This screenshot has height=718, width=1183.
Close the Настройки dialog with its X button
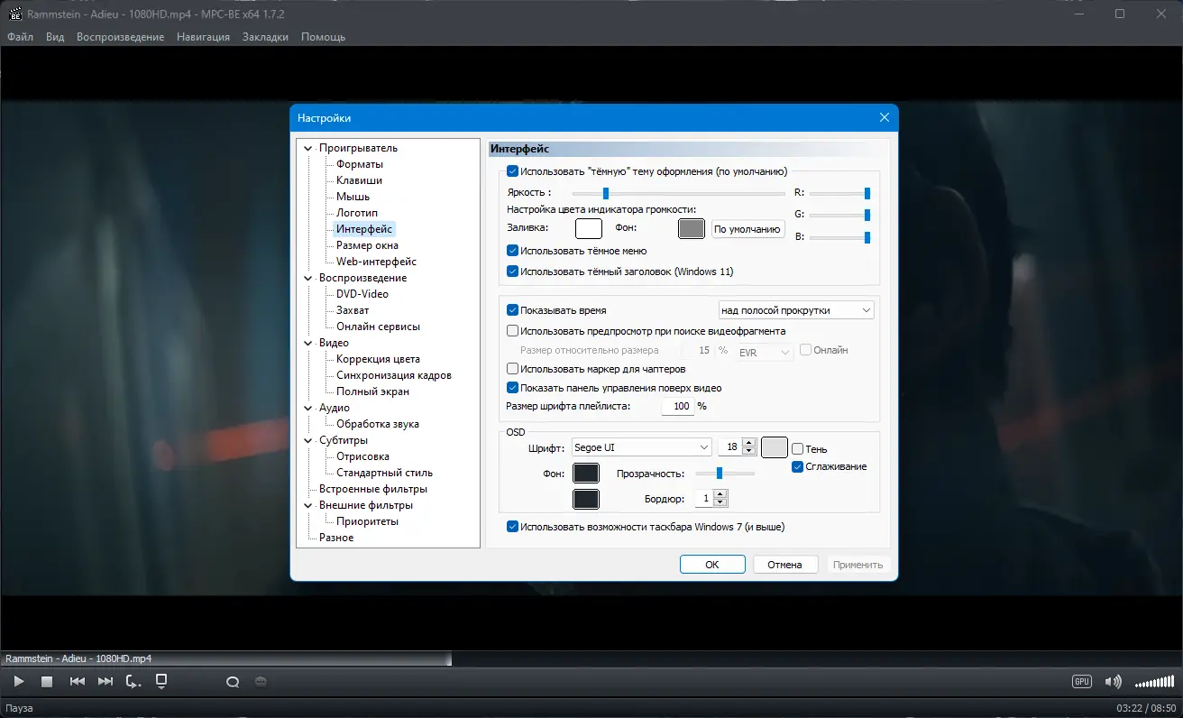click(x=884, y=118)
